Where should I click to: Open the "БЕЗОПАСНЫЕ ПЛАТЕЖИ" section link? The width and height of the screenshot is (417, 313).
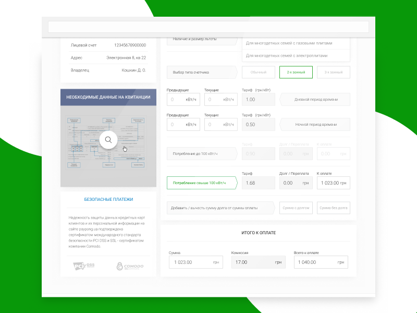point(107,199)
